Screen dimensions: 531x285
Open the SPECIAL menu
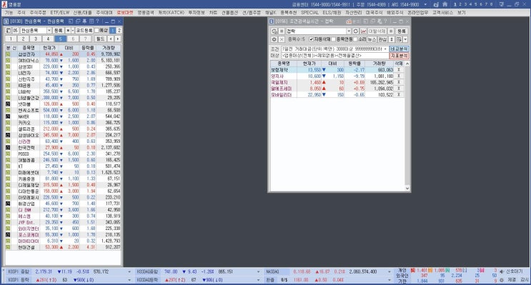tap(309, 13)
